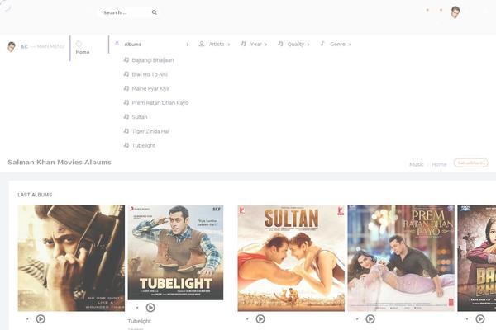The image size is (496, 330).
Task: Open the Quality menu
Action: 296,45
